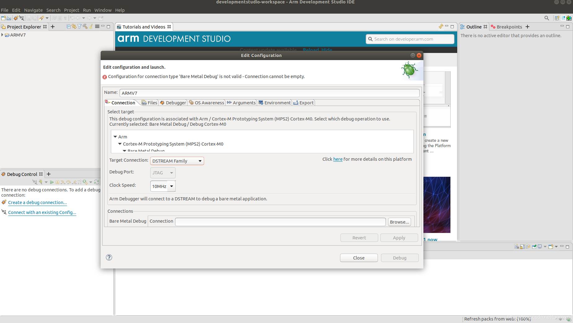Collapse all in Project Explorer

[x=69, y=27]
